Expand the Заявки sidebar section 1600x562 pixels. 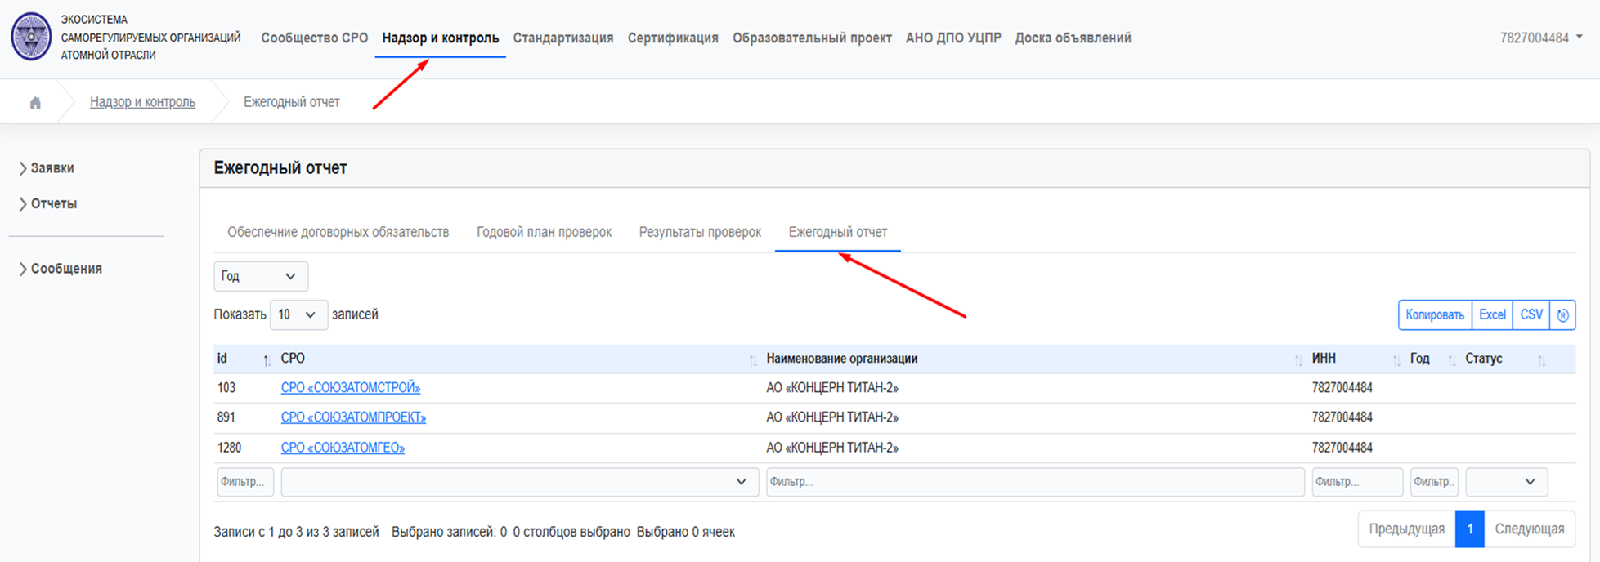pyautogui.click(x=52, y=168)
